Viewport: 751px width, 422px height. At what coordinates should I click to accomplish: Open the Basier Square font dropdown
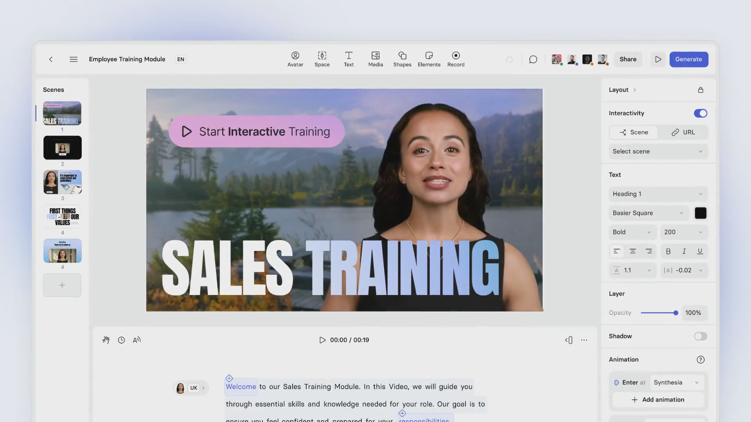[x=648, y=213]
